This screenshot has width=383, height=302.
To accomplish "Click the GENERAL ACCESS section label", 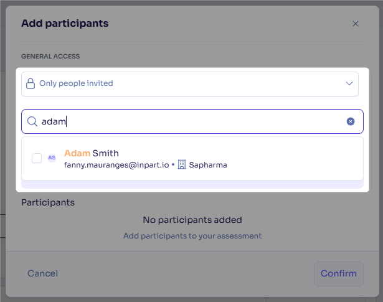I will coord(50,57).
